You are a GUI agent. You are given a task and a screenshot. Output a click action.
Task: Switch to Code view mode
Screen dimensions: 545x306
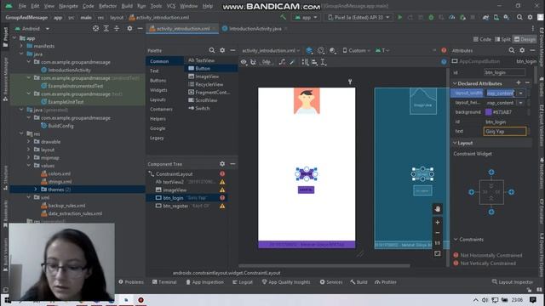tap(482, 39)
